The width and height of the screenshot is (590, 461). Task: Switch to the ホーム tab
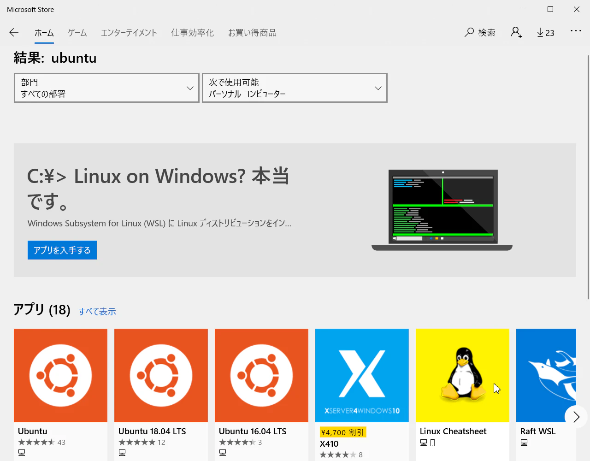pyautogui.click(x=44, y=33)
